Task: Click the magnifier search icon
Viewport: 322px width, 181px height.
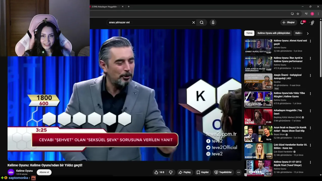Action: (x=202, y=22)
